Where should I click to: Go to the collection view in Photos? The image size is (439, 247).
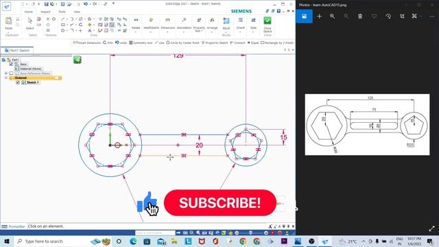point(304,16)
